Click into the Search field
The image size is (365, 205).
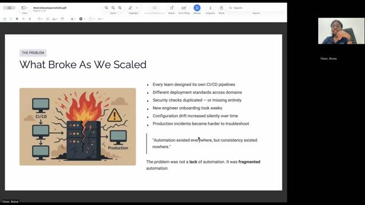tap(256, 8)
